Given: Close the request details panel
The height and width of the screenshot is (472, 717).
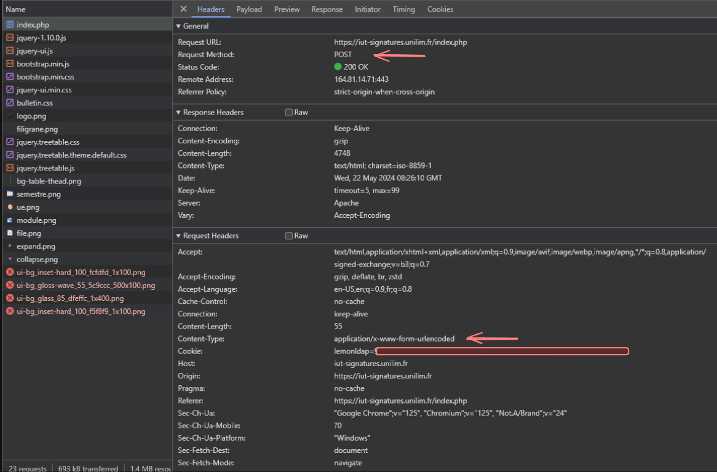Looking at the screenshot, I should (x=183, y=9).
